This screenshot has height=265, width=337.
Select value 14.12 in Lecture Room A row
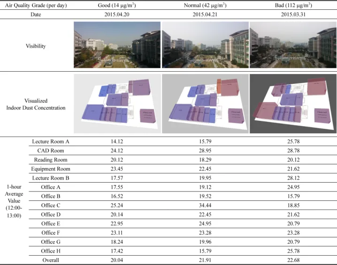coord(117,141)
